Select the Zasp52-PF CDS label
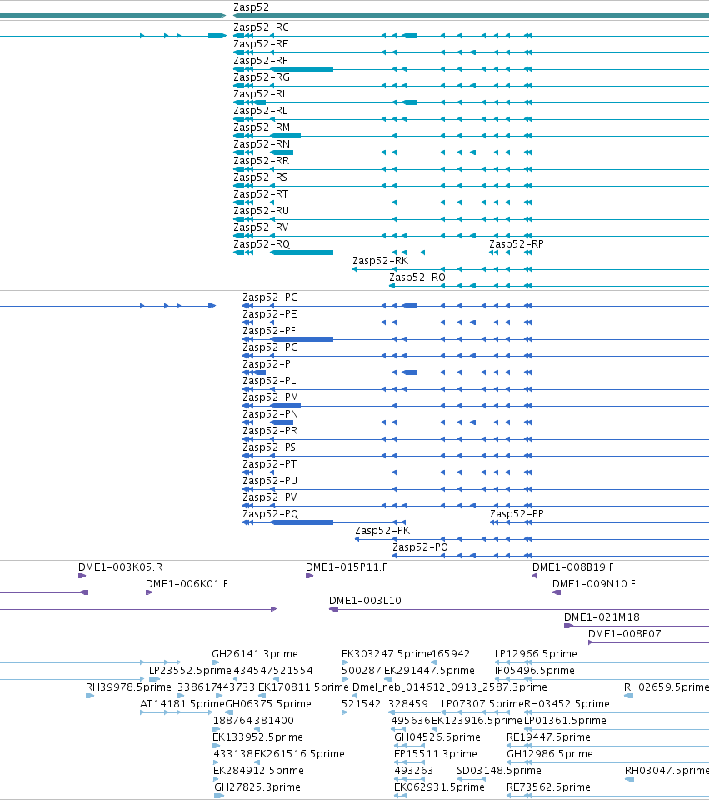 pos(269,331)
